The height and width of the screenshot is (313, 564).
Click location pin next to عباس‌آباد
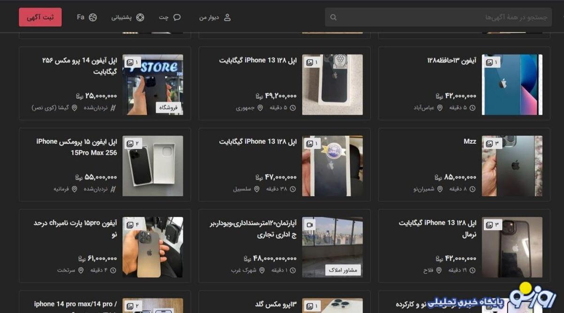[x=440, y=108]
